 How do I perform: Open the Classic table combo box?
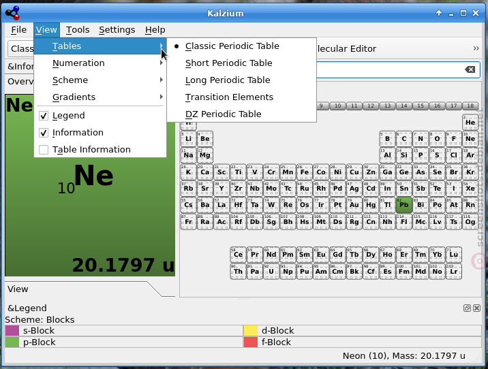[x=21, y=49]
